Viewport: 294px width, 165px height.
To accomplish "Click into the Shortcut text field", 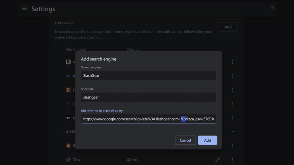I will pos(148,97).
